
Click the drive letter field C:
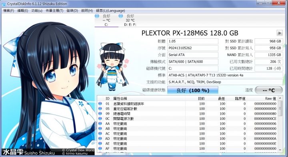click(193, 68)
